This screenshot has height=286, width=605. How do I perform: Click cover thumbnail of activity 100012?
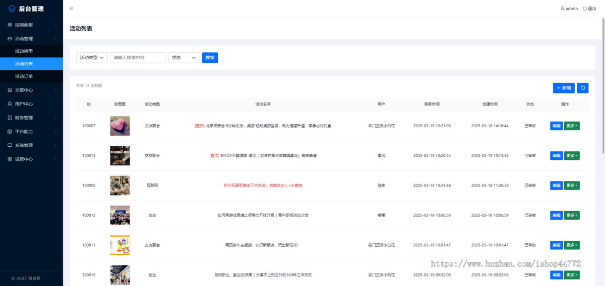(x=120, y=215)
